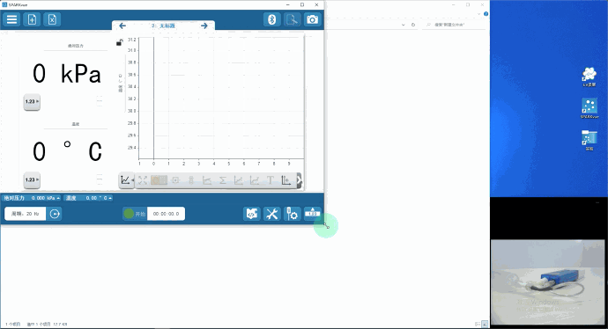The width and height of the screenshot is (608, 329).
Task: Go to next page arrow
Action: [x=204, y=26]
